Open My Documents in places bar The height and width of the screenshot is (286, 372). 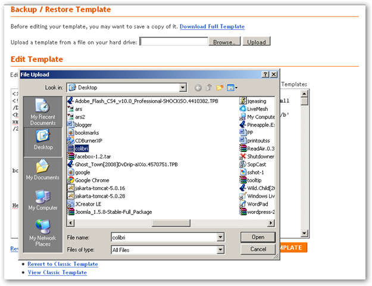(x=43, y=170)
